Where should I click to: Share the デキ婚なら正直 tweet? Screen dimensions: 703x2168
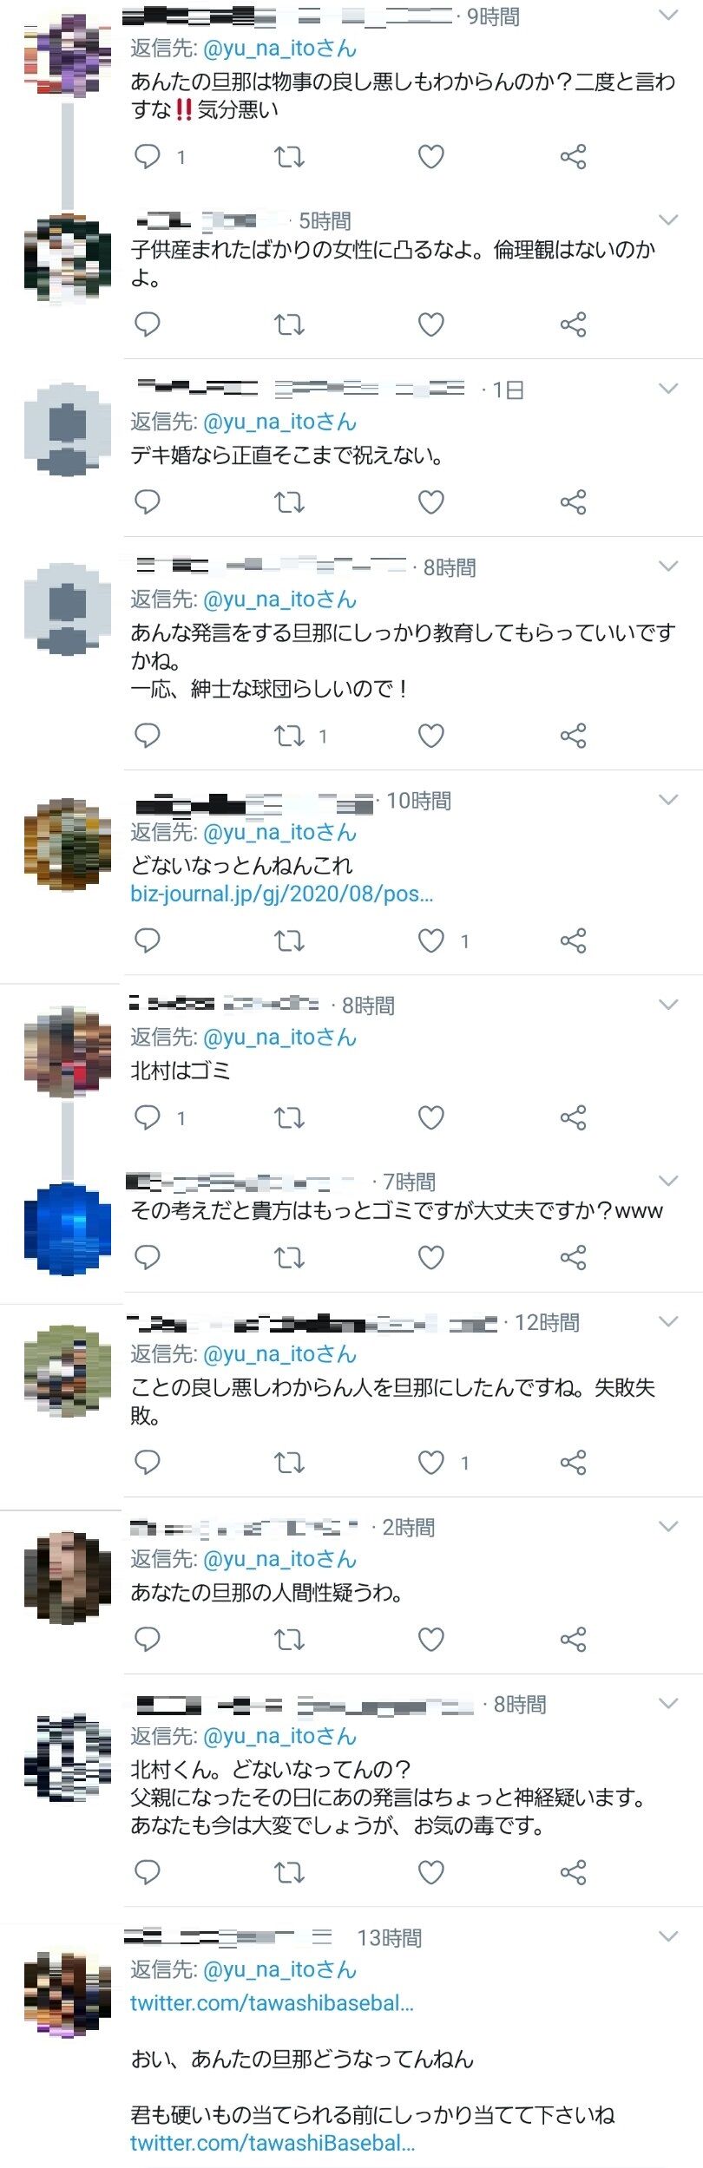(574, 502)
